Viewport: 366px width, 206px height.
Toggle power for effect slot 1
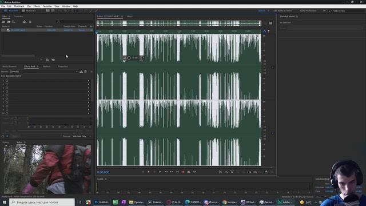tap(7, 81)
